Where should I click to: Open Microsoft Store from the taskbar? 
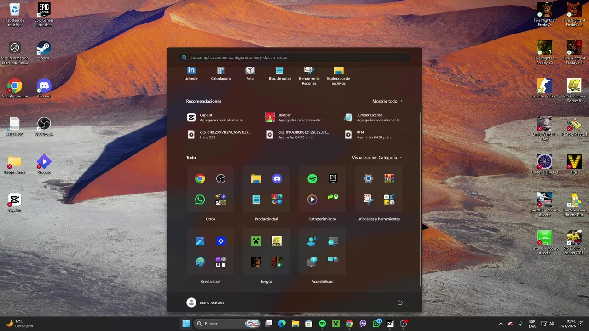309,324
